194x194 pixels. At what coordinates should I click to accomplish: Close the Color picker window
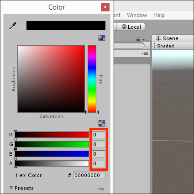[105, 7]
